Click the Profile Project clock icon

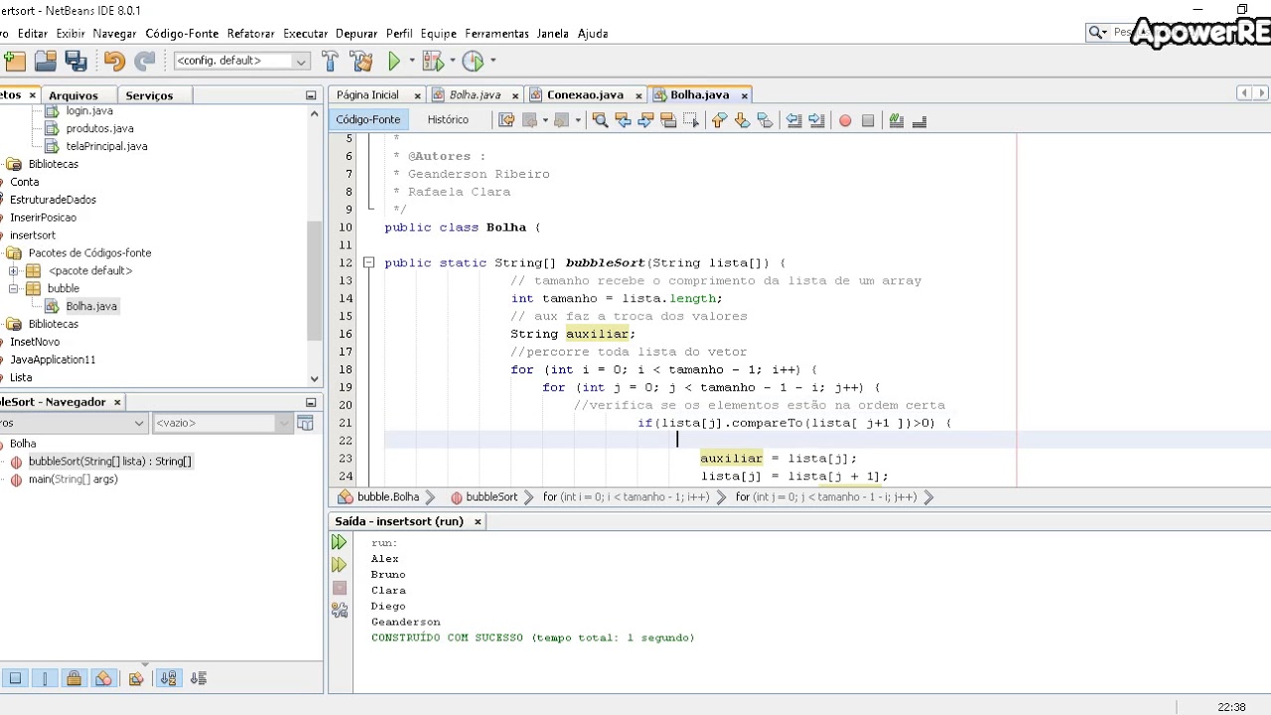click(473, 62)
